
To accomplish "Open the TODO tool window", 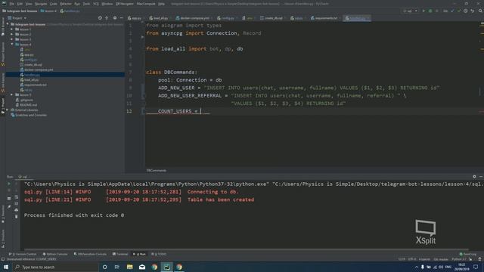I will pyautogui.click(x=159, y=254).
